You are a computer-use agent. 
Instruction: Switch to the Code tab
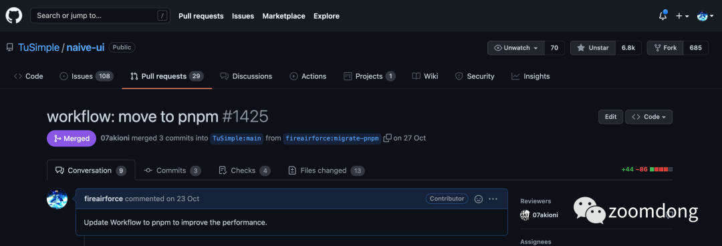click(29, 76)
